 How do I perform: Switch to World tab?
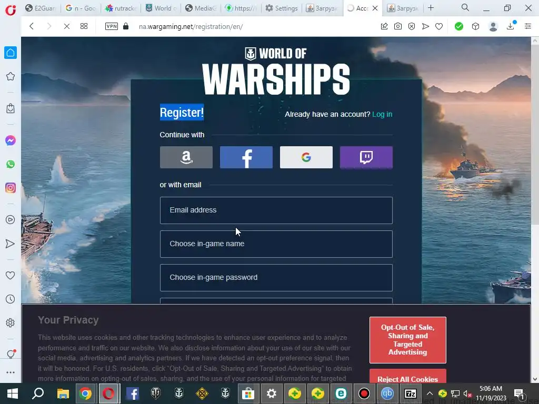[161, 8]
